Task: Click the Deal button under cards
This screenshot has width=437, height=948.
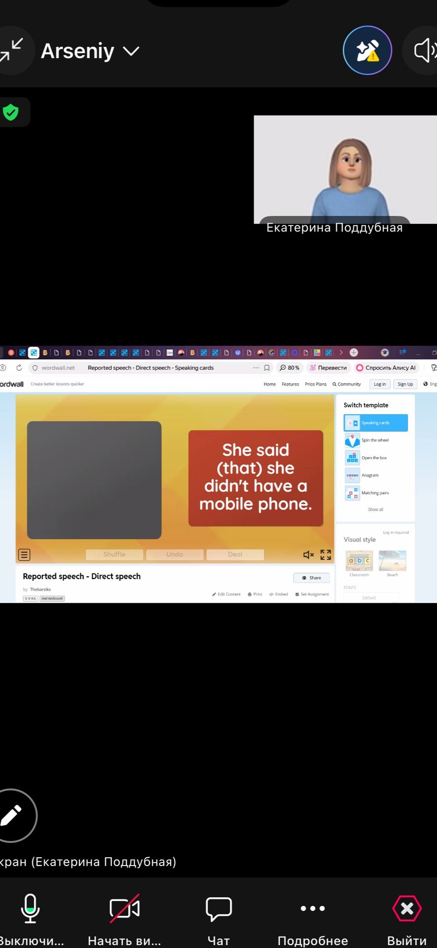Action: coord(235,554)
